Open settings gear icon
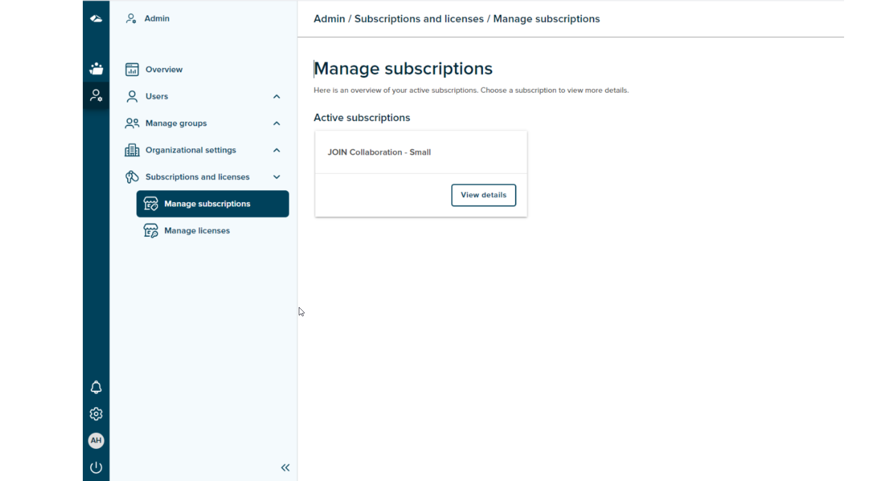 96,414
